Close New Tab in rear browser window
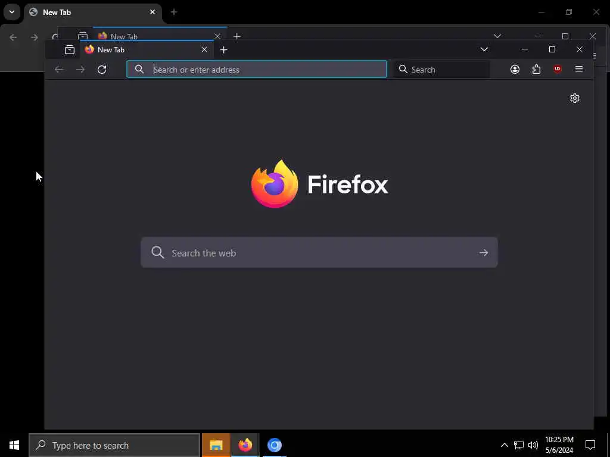The image size is (610, 457). coord(152,12)
